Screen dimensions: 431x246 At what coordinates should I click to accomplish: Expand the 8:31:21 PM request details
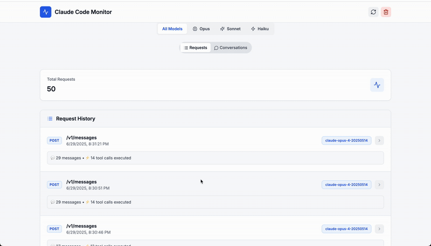379,140
